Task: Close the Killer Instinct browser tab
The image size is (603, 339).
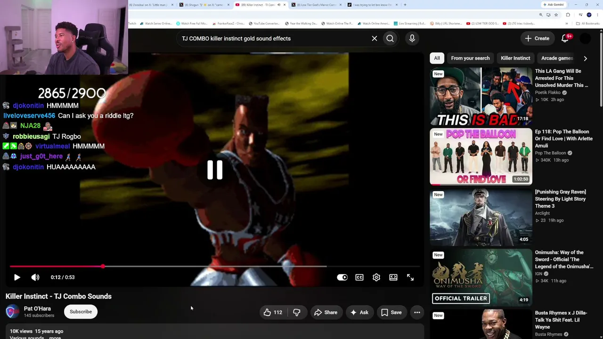Action: (x=284, y=5)
